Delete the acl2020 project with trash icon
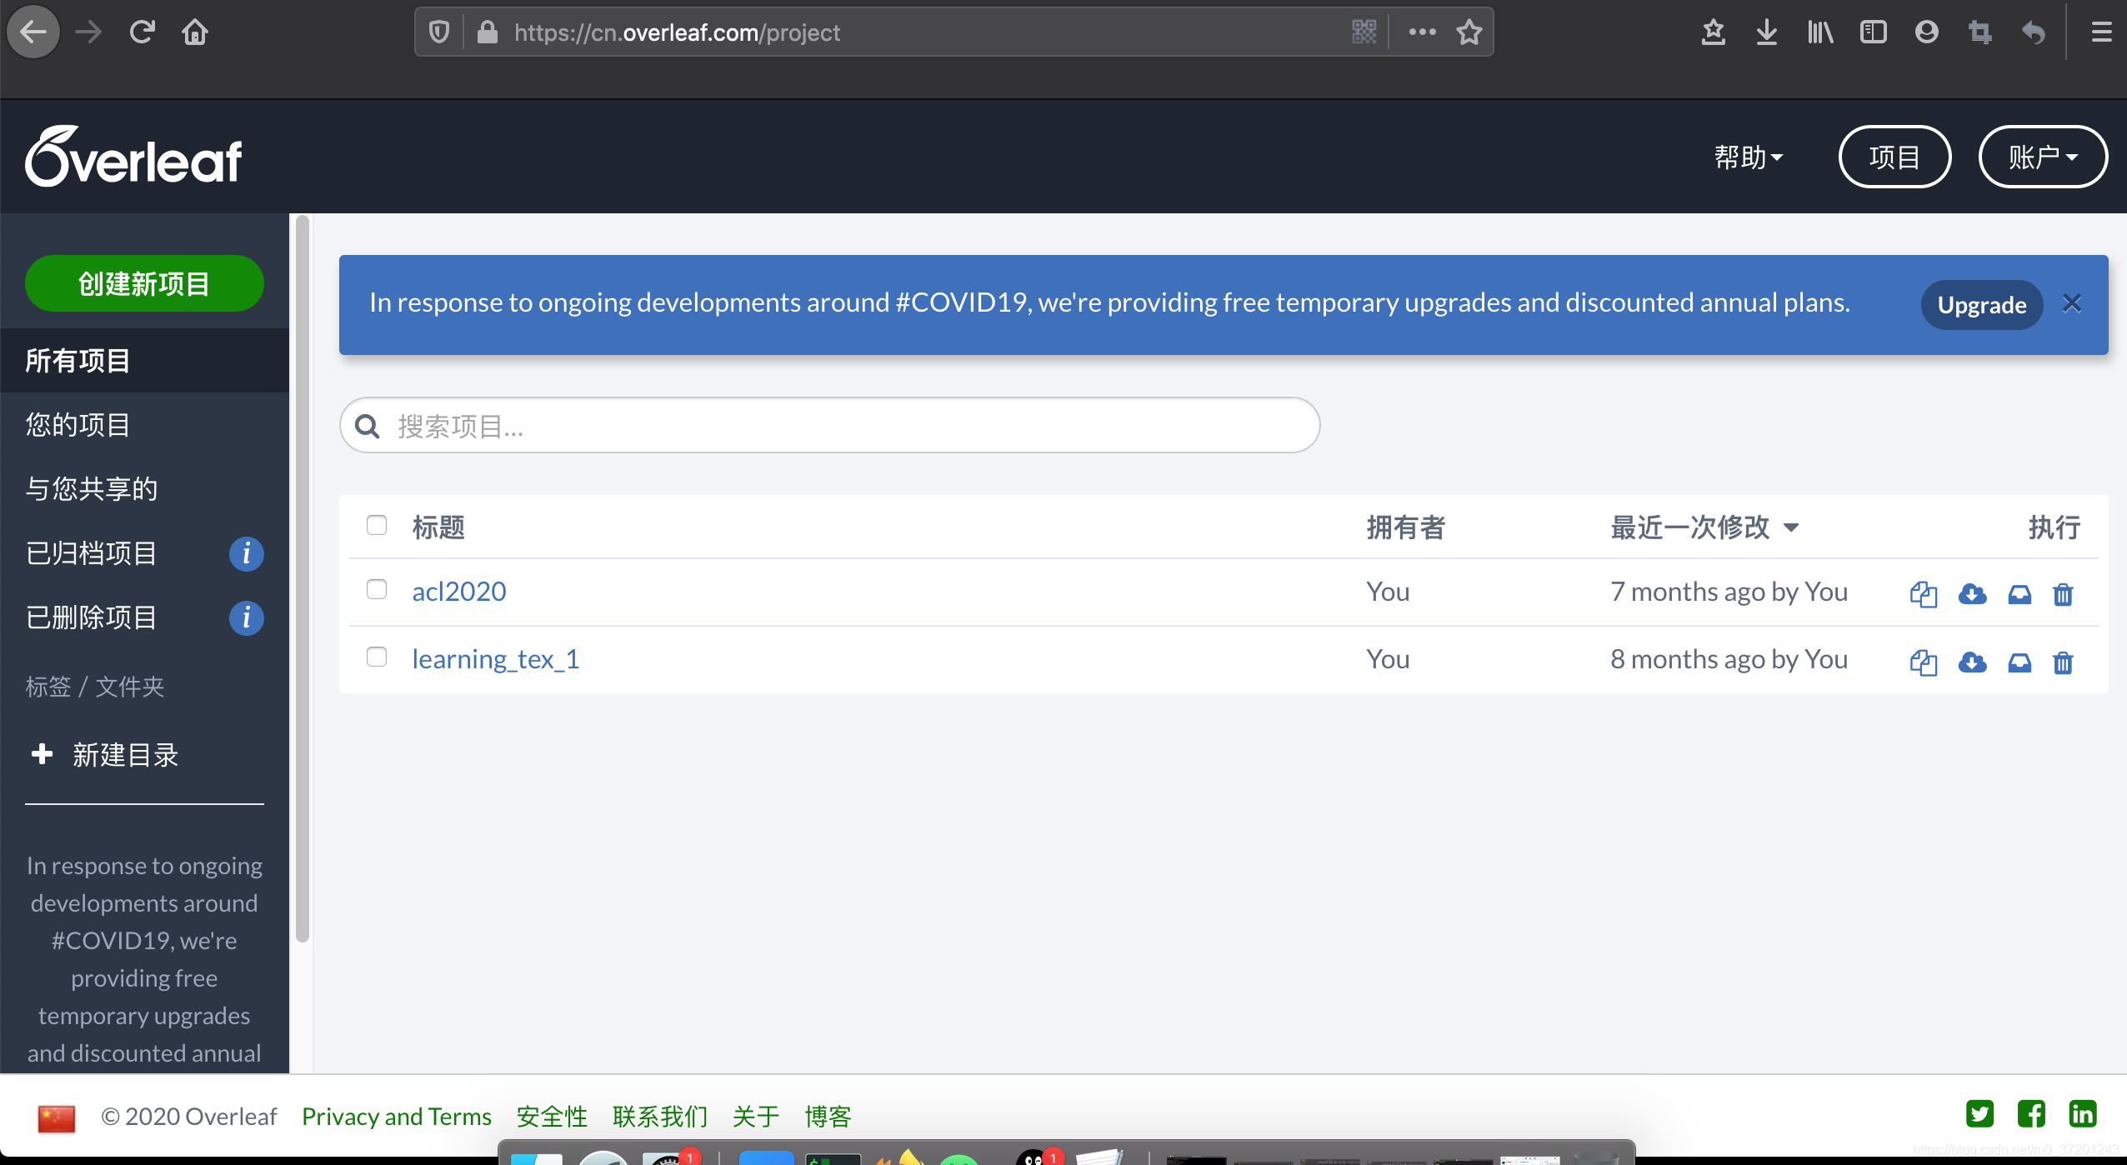This screenshot has width=2127, height=1165. click(x=2063, y=594)
